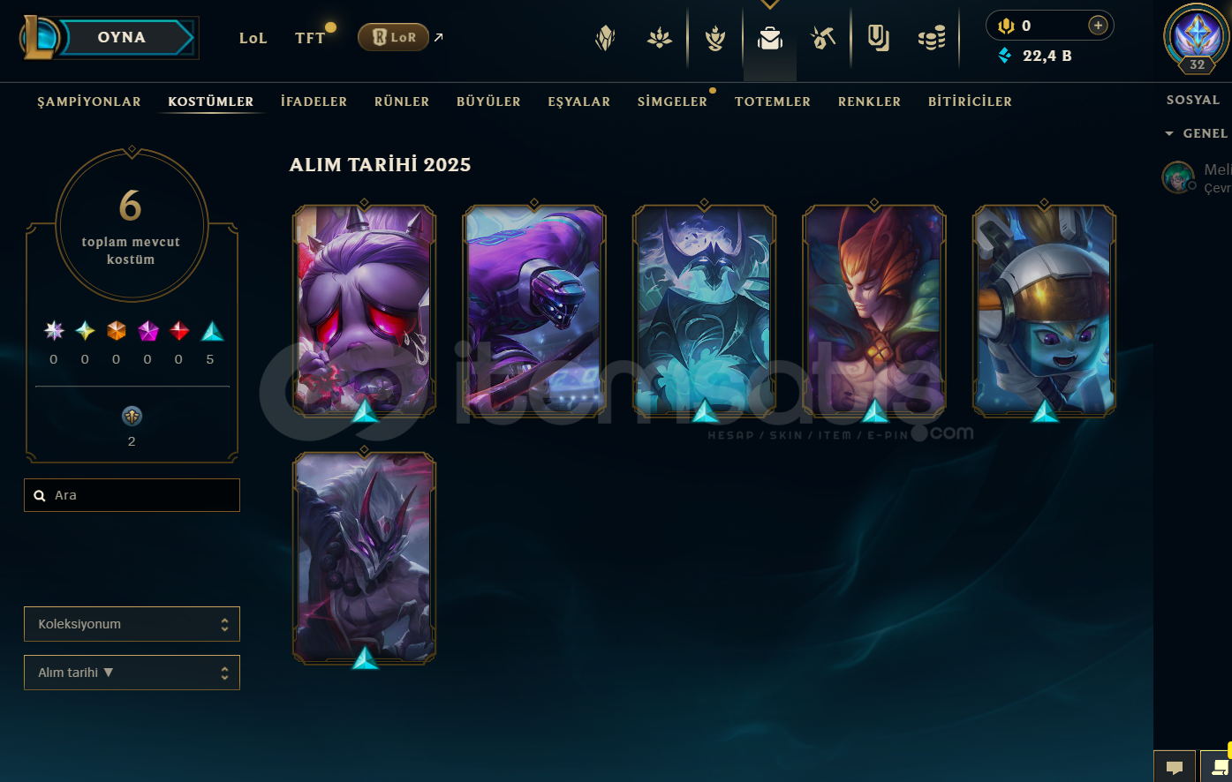The width and height of the screenshot is (1232, 782).
Task: Switch to the ŞAMPİYONLAR tab
Action: [x=89, y=102]
